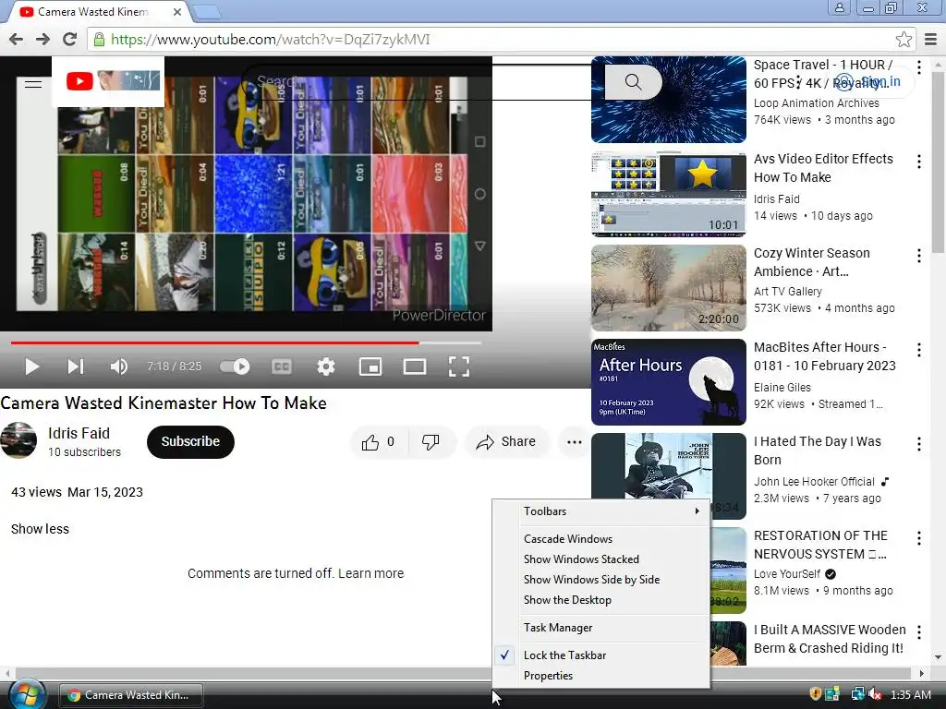The width and height of the screenshot is (946, 709).
Task: Bookmark this page with star
Action: 904,40
